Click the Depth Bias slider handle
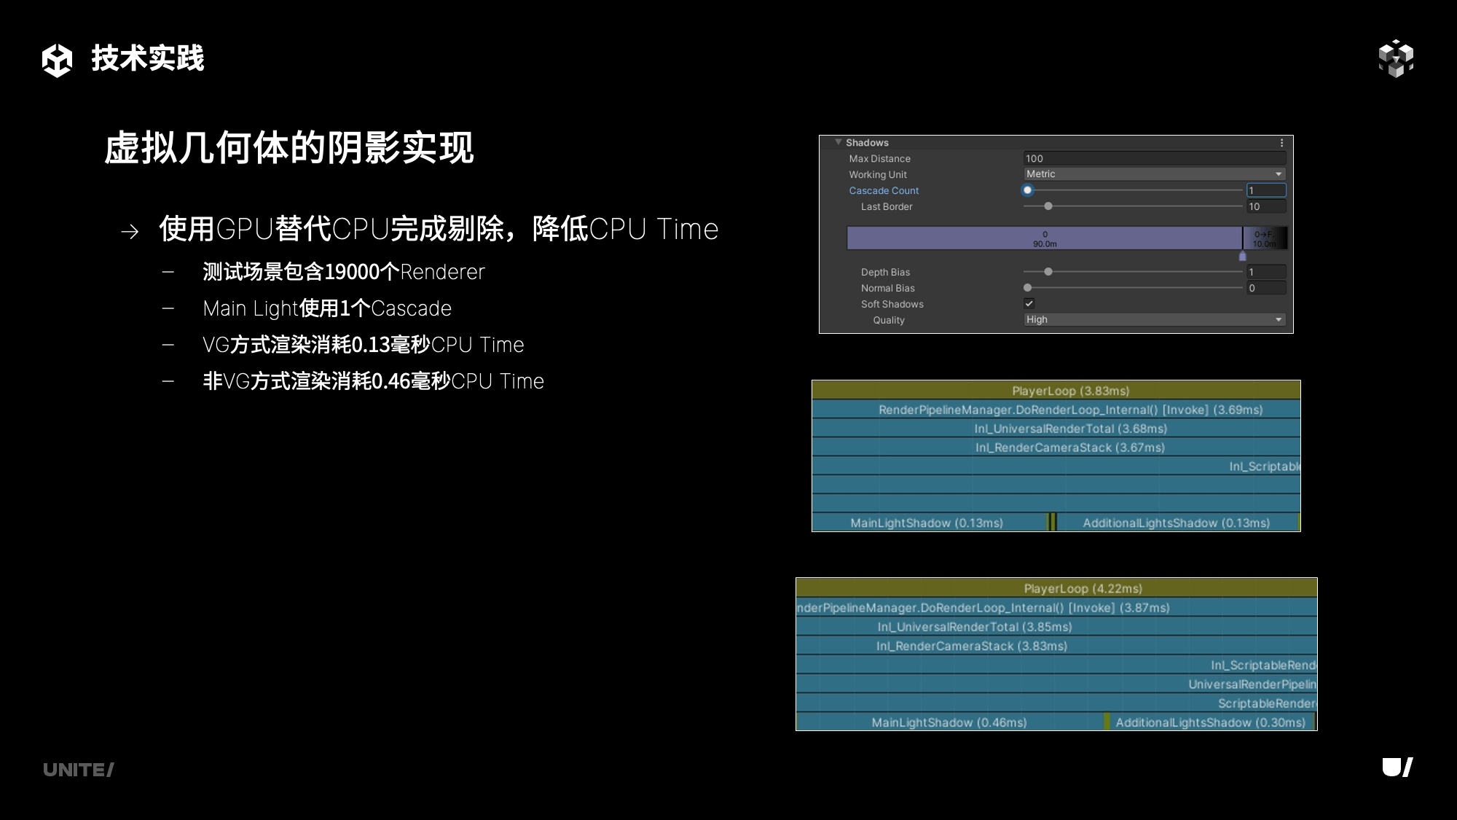1457x820 pixels. click(x=1048, y=272)
